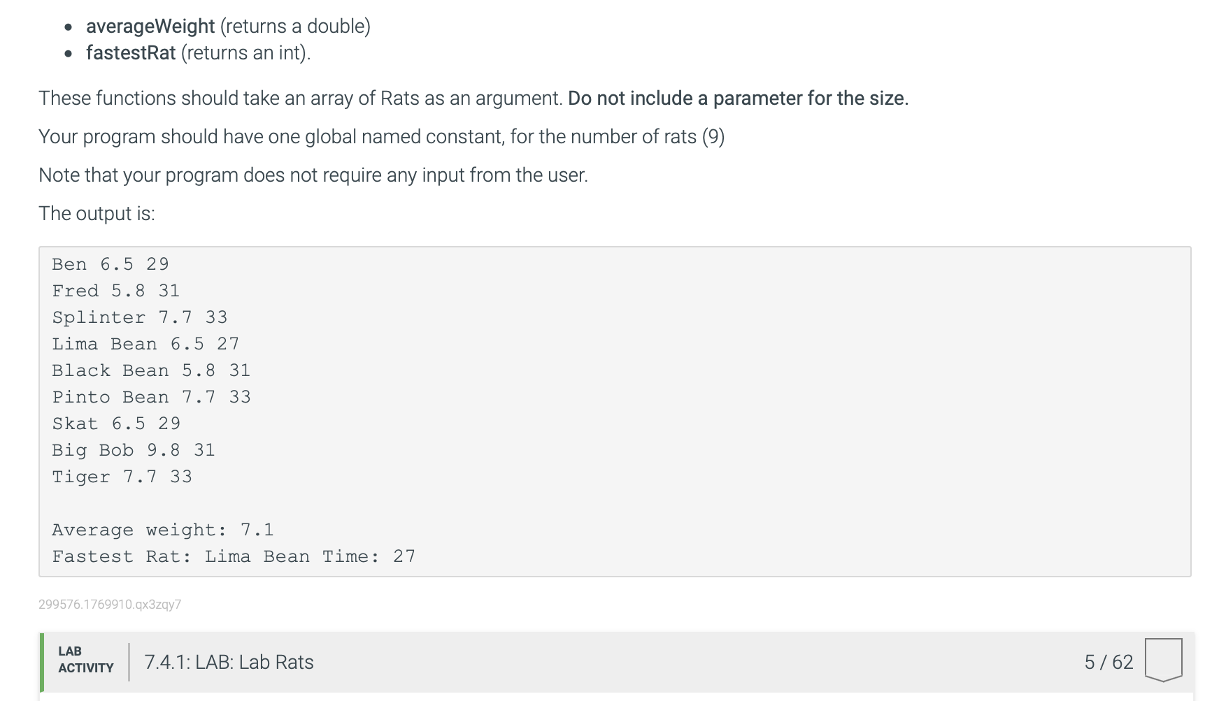Click the activity ID 299576.1769910.qx3zqy7

[x=110, y=605]
